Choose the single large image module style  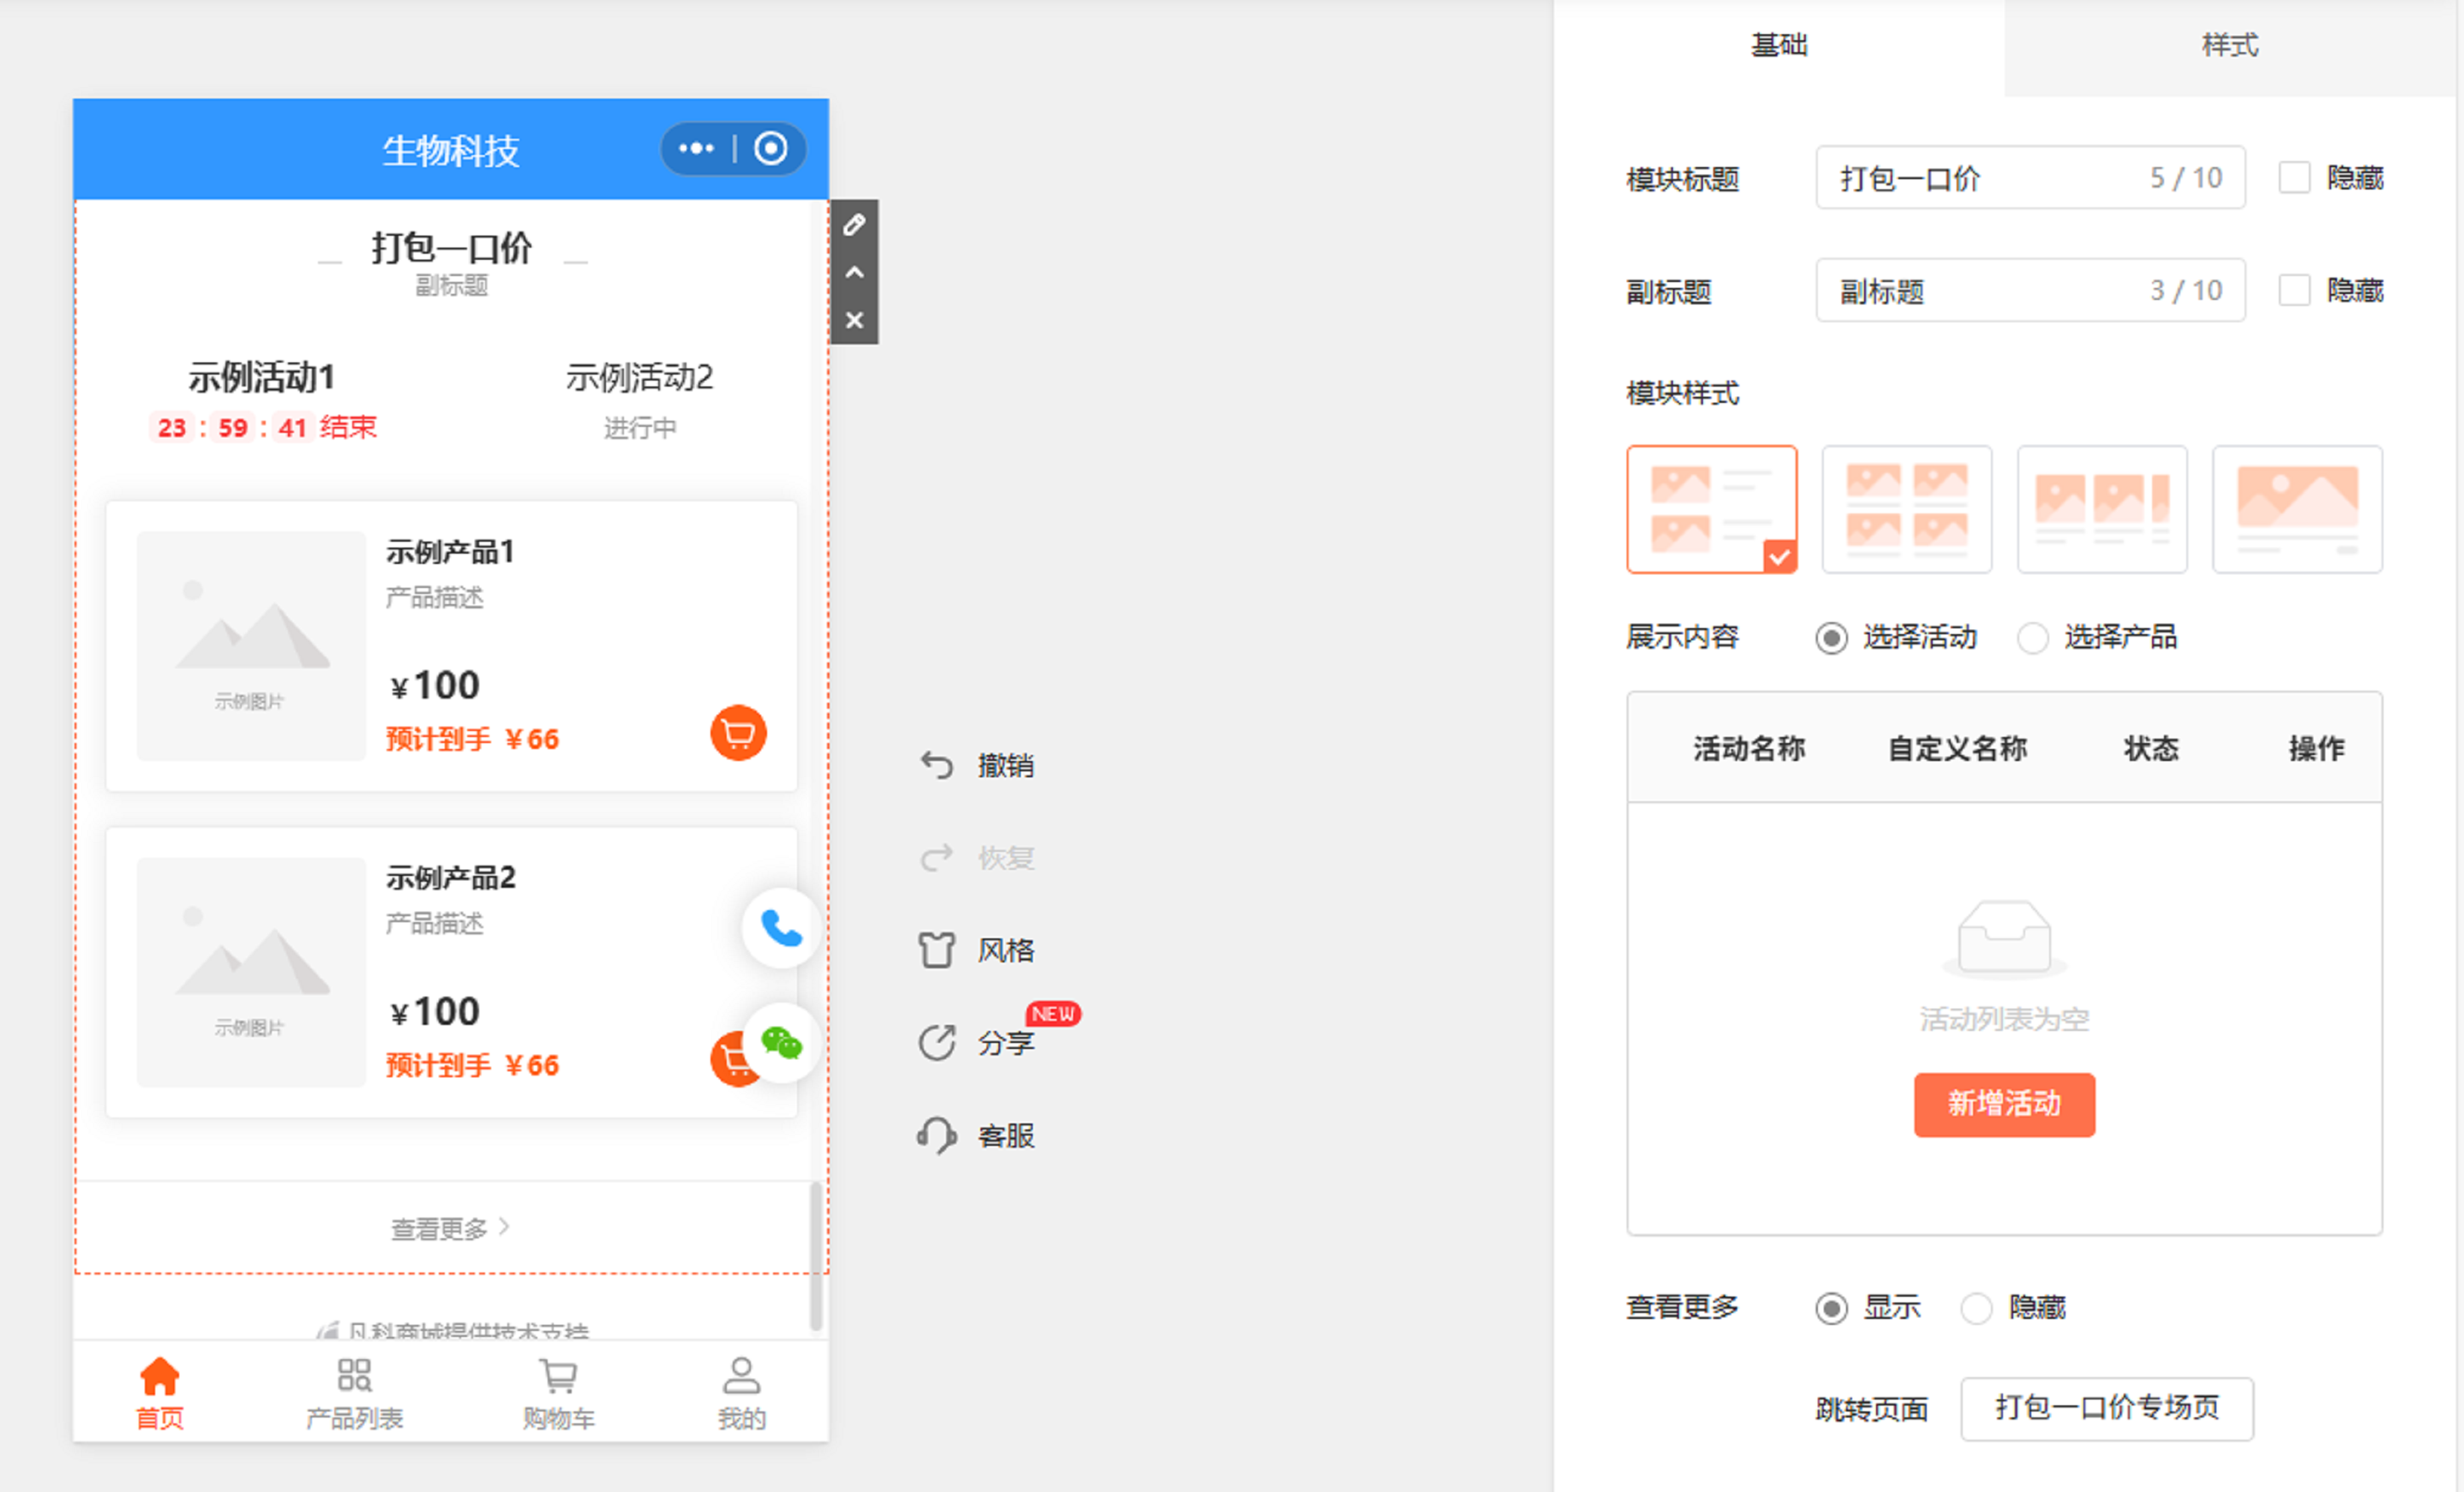[x=2296, y=510]
